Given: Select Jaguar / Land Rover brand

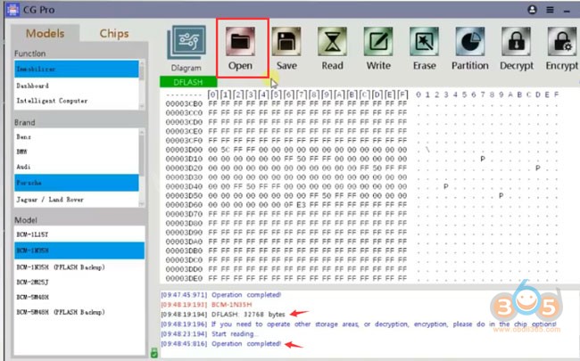Looking at the screenshot, I should click(x=77, y=200).
